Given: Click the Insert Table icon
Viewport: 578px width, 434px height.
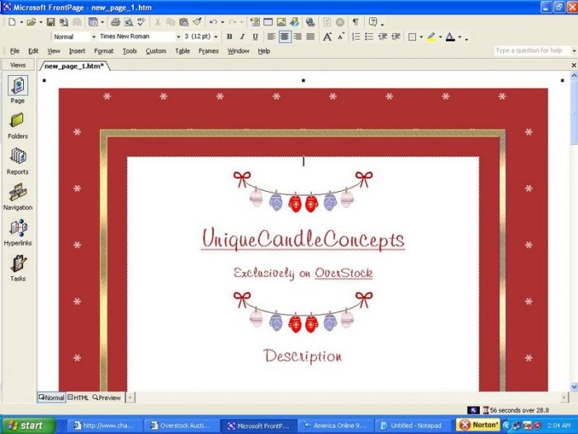Looking at the screenshot, I should (268, 22).
